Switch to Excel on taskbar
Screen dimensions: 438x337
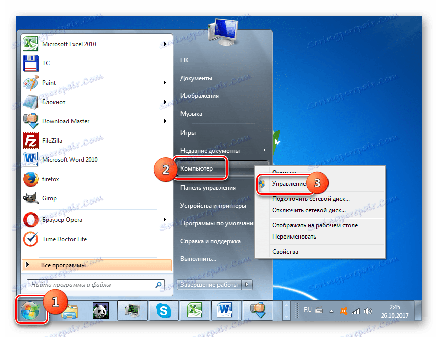[x=195, y=311]
